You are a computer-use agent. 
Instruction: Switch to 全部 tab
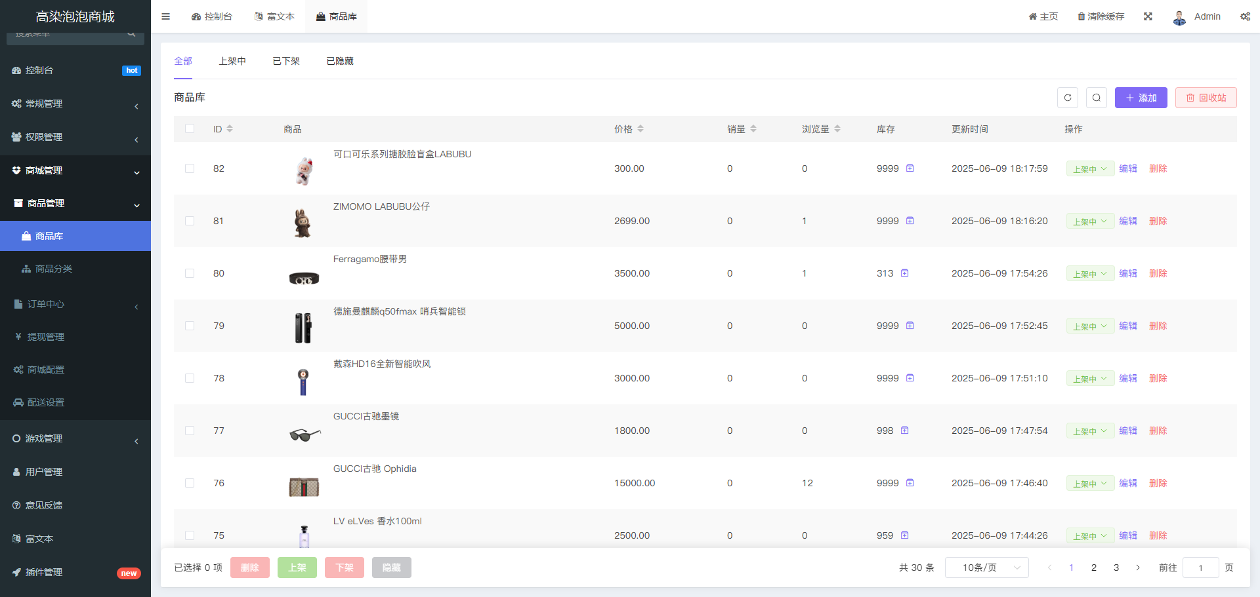pyautogui.click(x=183, y=61)
